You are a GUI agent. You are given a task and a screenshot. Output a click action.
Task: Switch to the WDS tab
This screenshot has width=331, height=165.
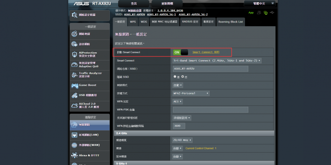tap(144, 22)
